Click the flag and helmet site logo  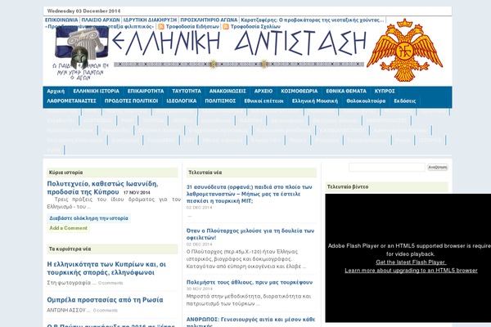click(x=81, y=52)
